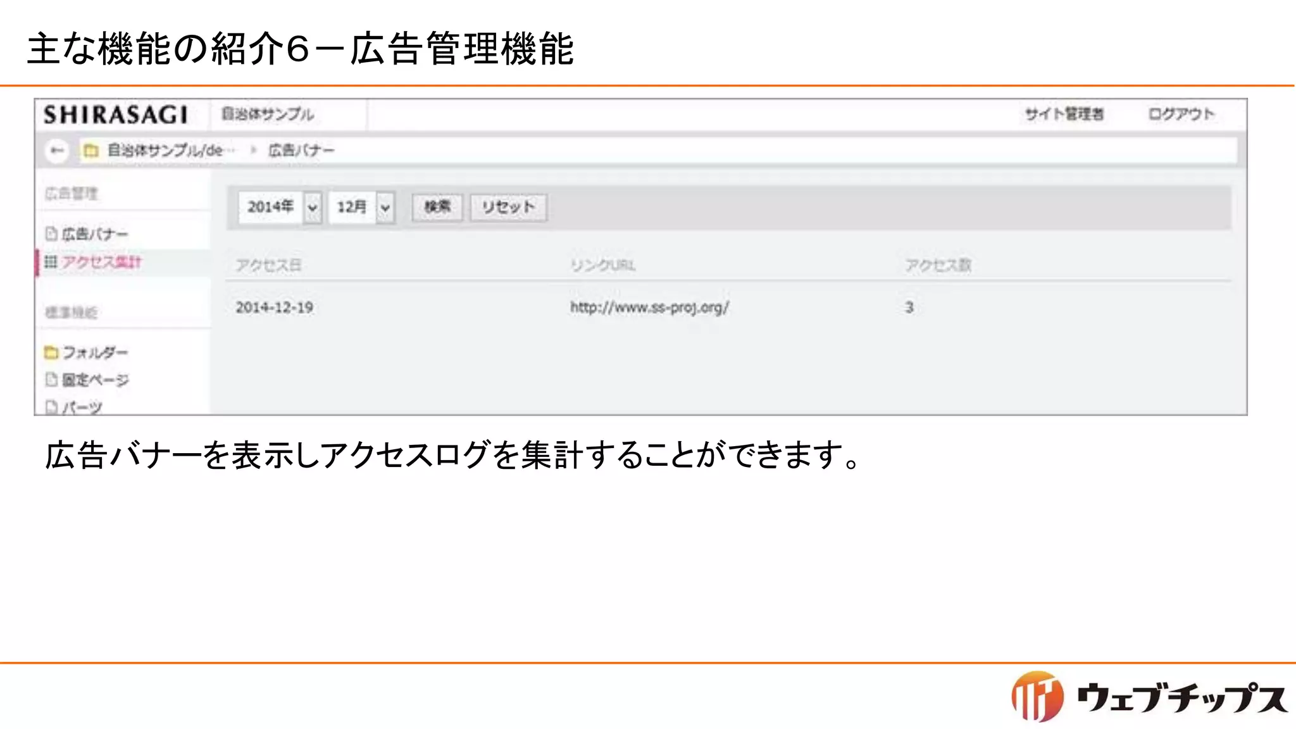Click the リンクURL column header
The height and width of the screenshot is (729, 1296).
(602, 265)
